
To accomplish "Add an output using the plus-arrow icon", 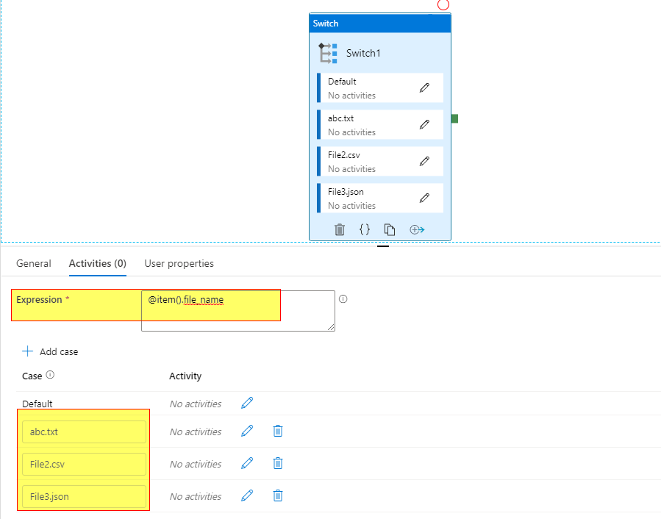I will click(x=416, y=229).
